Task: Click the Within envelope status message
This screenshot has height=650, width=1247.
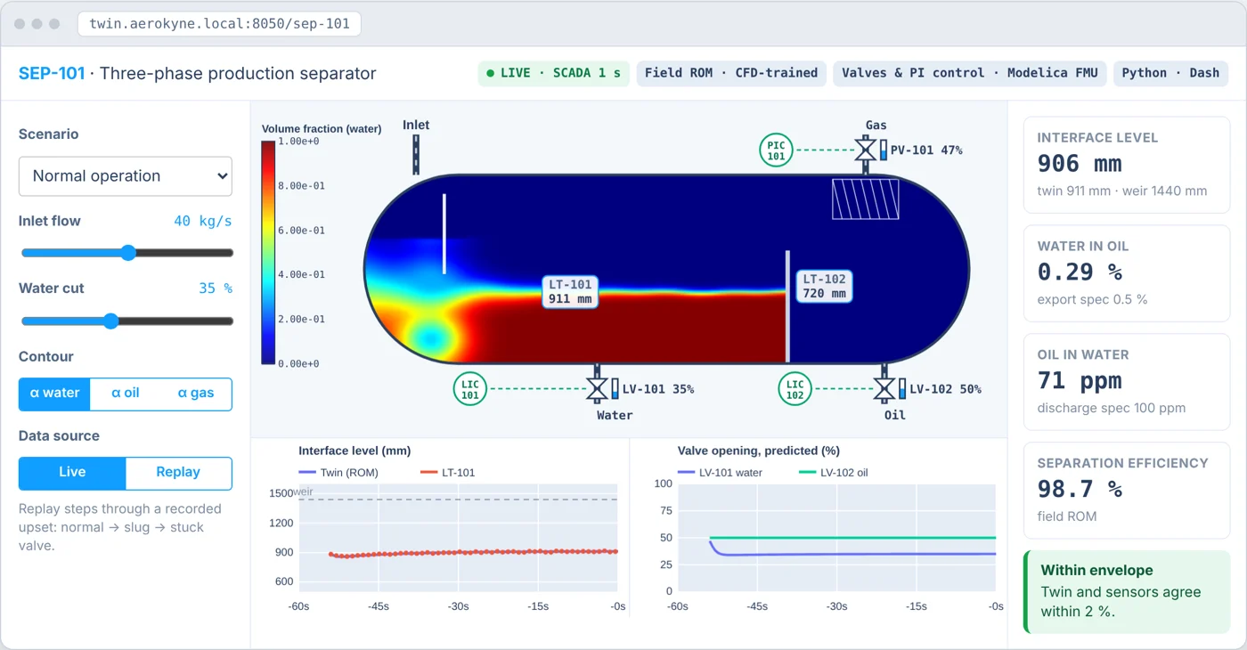Action: point(1127,592)
